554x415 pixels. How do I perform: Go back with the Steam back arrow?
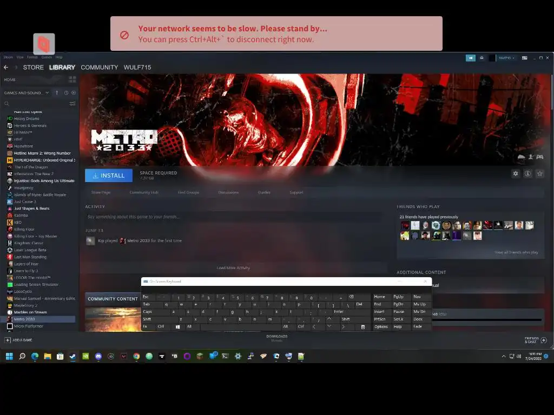point(6,68)
